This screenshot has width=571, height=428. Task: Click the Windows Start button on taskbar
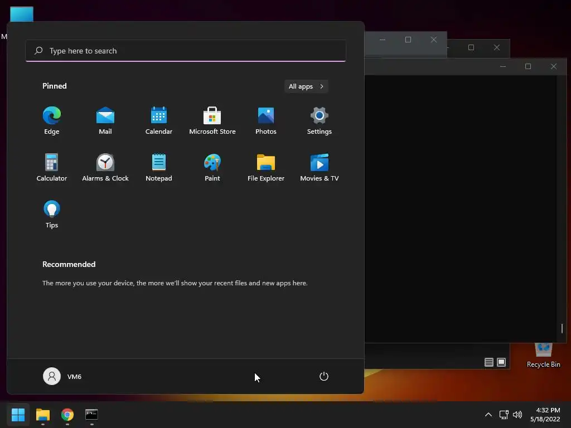(18, 415)
